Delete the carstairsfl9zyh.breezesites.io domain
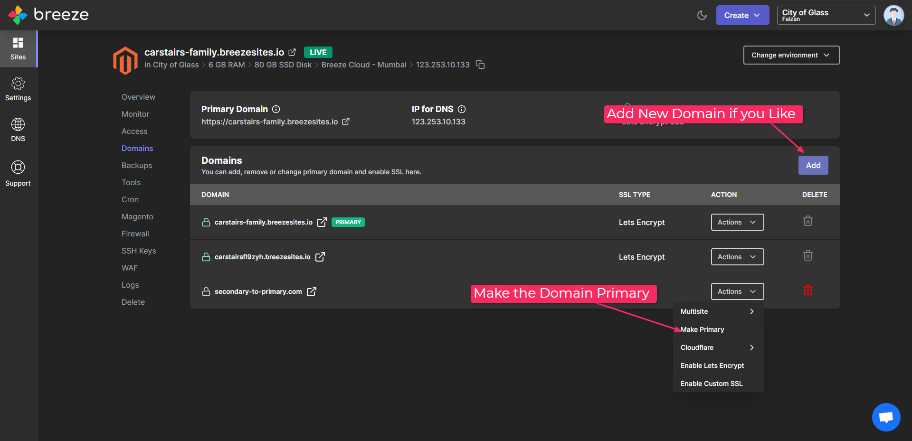Screen dimensions: 912x441 (808, 255)
